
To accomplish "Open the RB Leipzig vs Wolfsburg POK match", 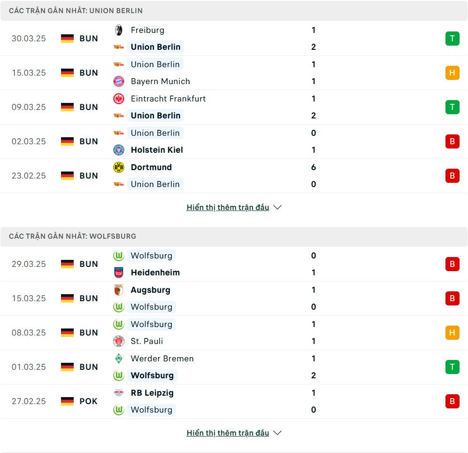I will [234, 401].
